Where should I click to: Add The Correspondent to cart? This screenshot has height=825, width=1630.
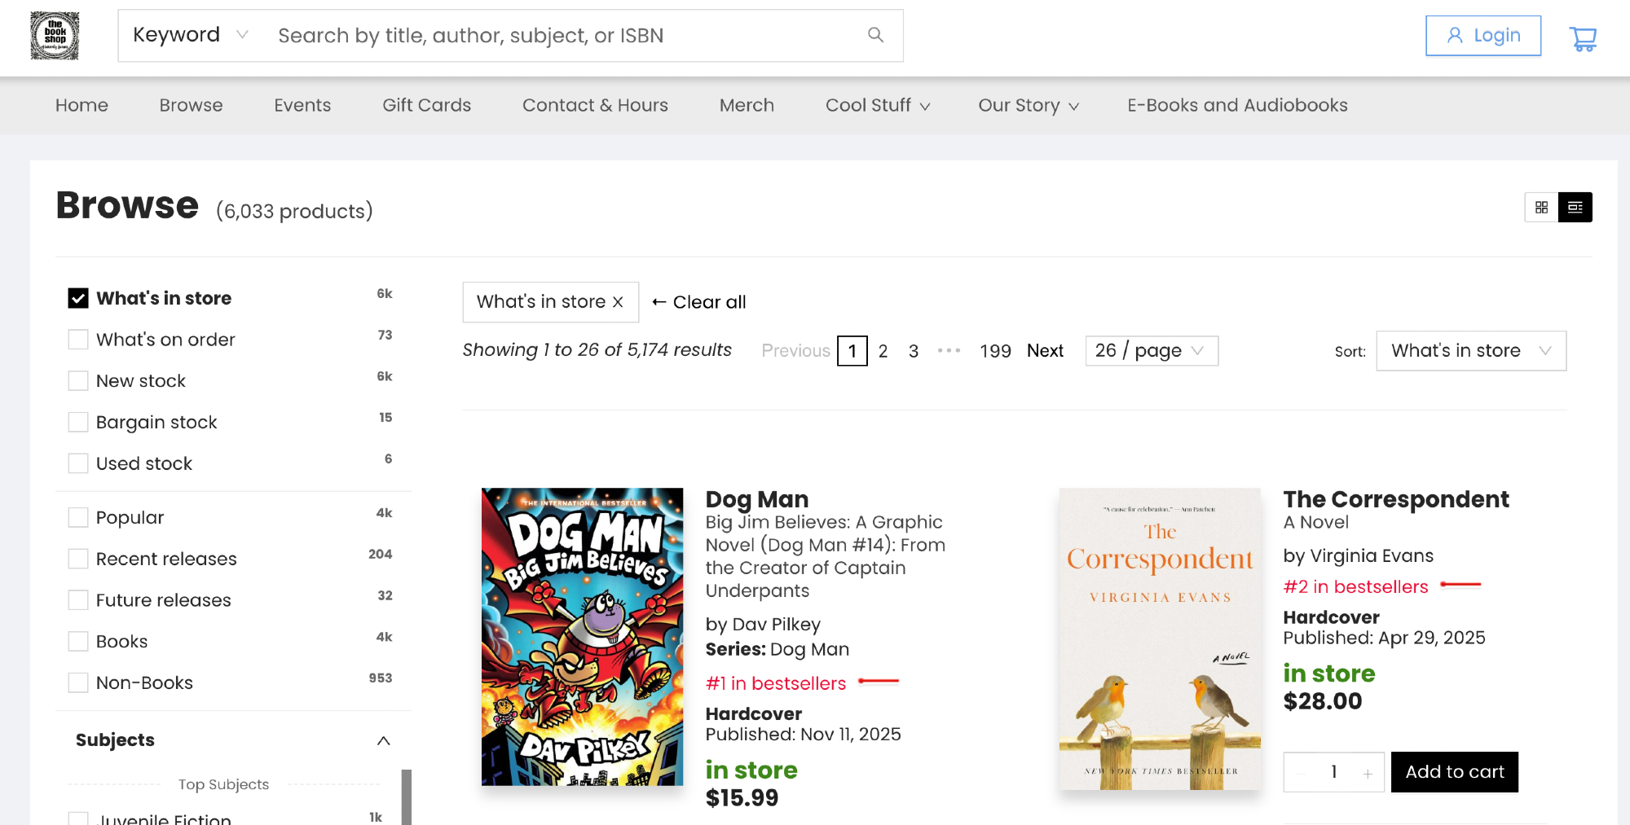click(x=1454, y=772)
